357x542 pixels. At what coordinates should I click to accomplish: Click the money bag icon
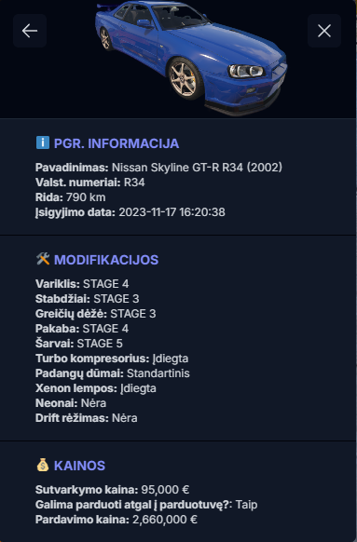tap(43, 465)
